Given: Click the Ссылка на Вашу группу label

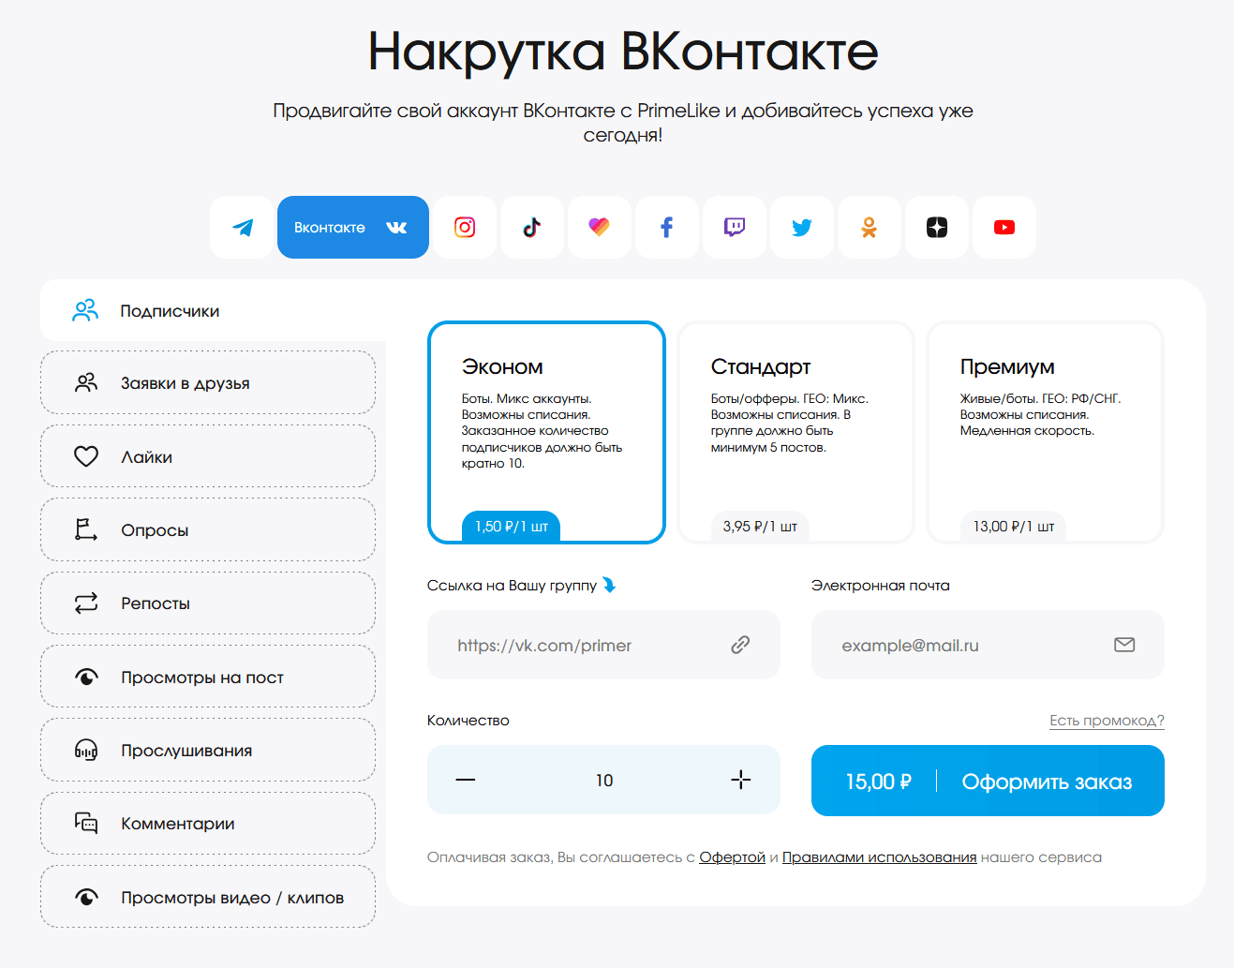Looking at the screenshot, I should 512,586.
